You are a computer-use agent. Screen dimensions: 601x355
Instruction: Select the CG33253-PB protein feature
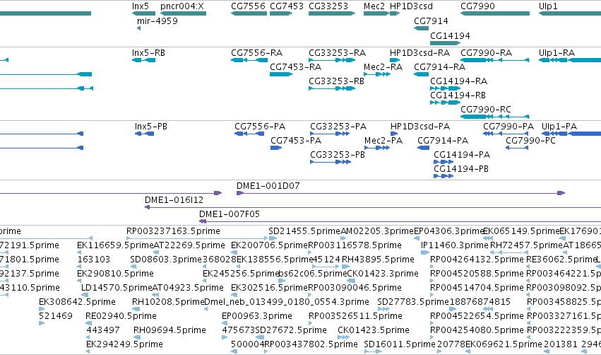tap(331, 162)
